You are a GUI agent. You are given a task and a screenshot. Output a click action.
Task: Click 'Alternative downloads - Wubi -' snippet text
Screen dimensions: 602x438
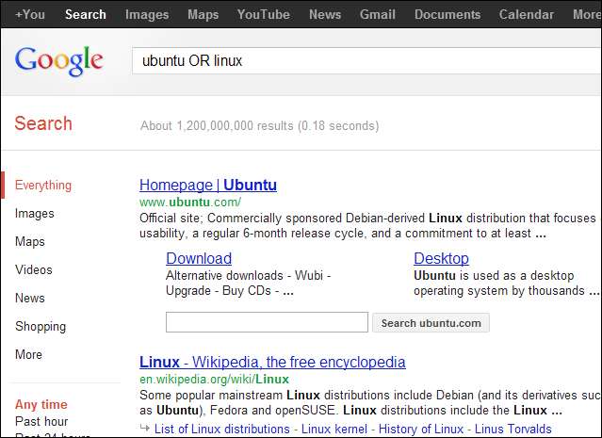click(248, 276)
